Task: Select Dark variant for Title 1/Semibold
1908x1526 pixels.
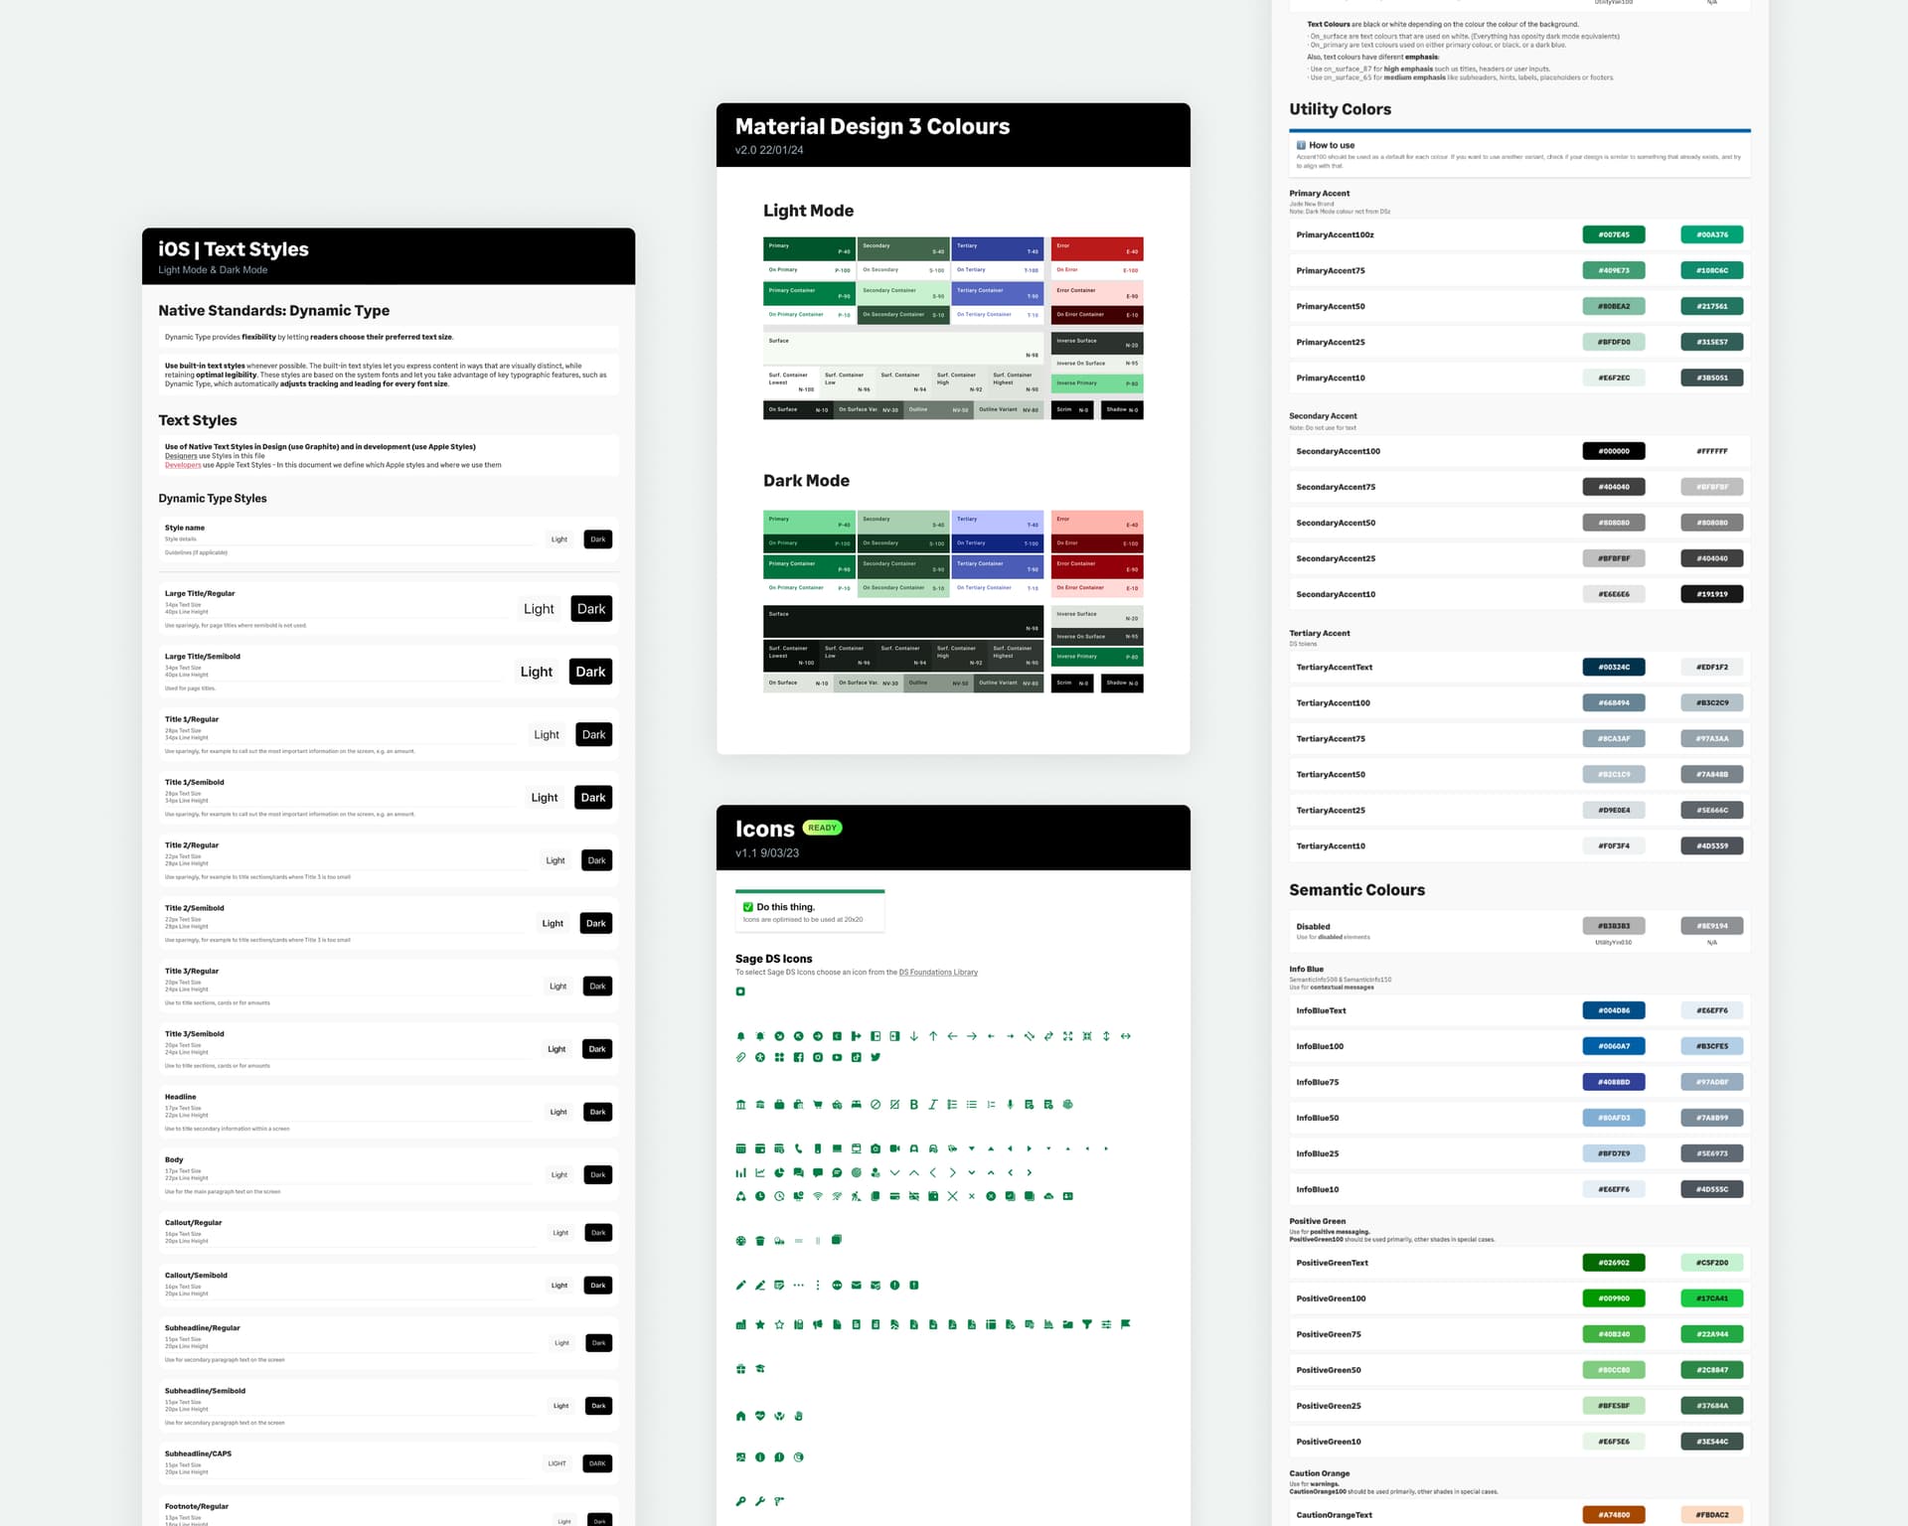Action: click(x=593, y=797)
